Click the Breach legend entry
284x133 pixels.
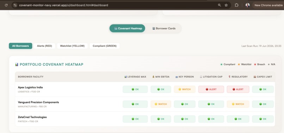(260, 64)
